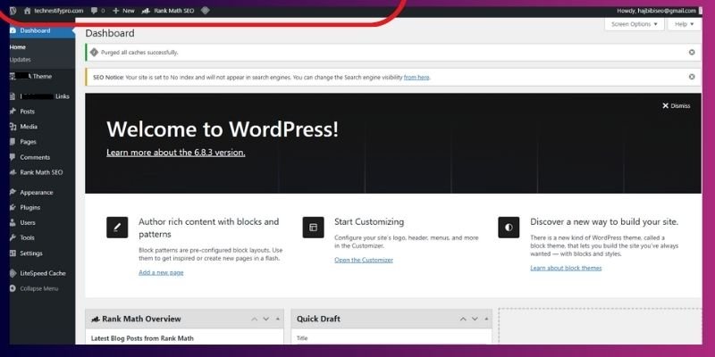The width and height of the screenshot is (715, 357).
Task: Open the comments bubble in admin bar
Action: tap(97, 11)
